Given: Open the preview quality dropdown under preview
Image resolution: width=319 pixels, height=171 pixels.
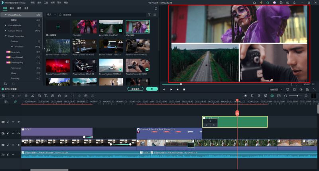Looking at the screenshot, I should 276,89.
